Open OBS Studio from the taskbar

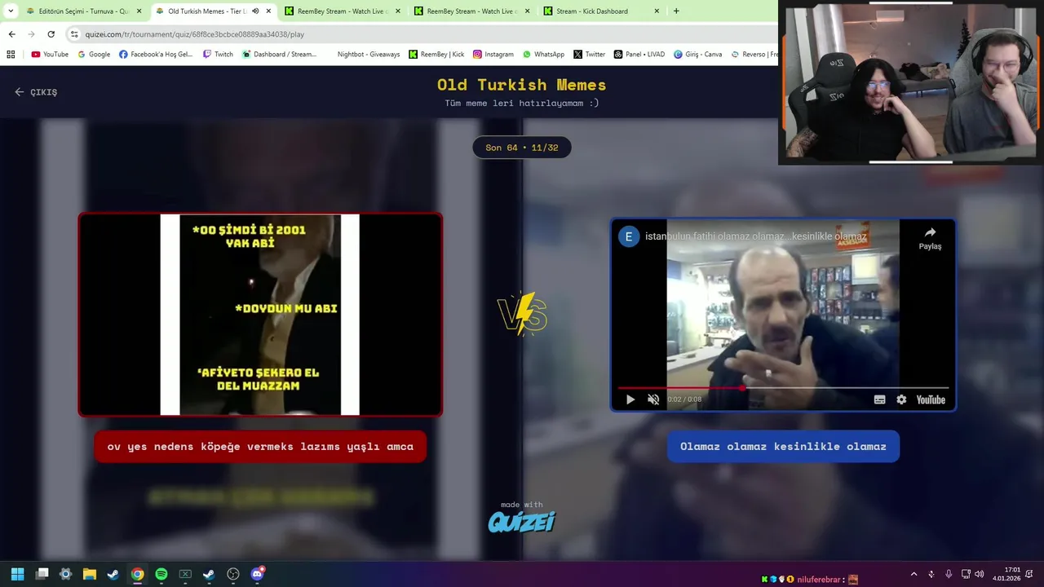pos(233,574)
